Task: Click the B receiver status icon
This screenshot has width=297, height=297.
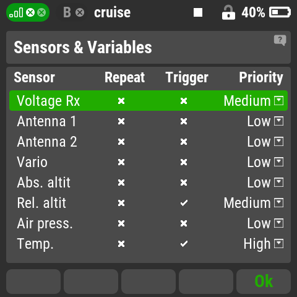Action: (x=67, y=12)
